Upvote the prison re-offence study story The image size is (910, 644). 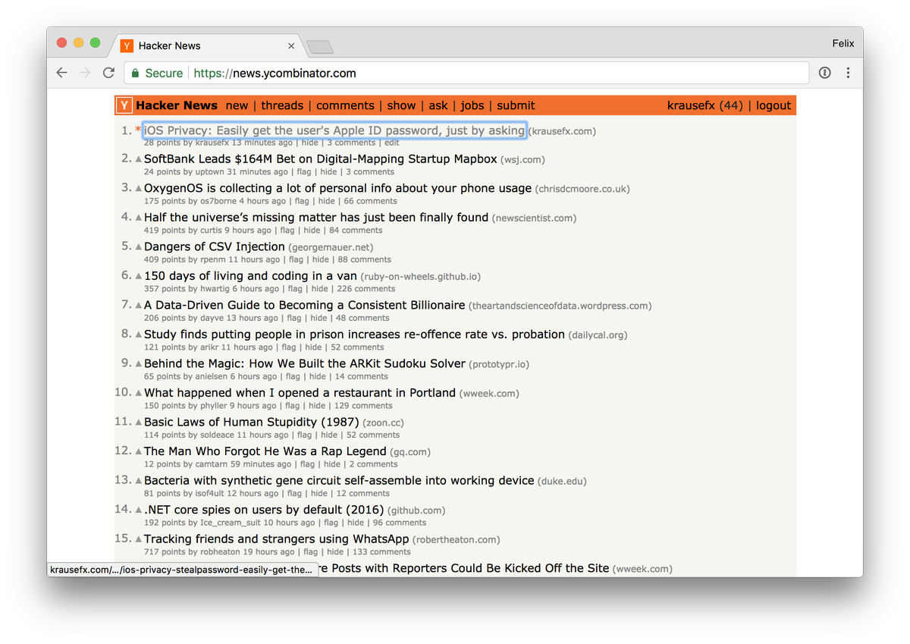pyautogui.click(x=139, y=335)
